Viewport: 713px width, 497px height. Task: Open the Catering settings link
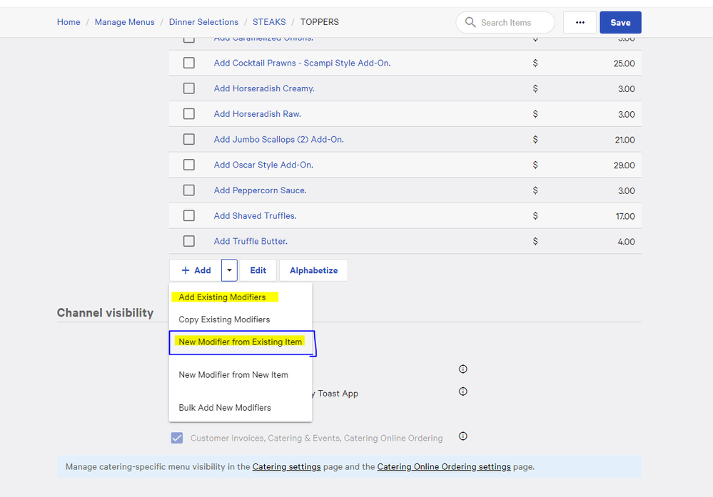click(x=286, y=467)
